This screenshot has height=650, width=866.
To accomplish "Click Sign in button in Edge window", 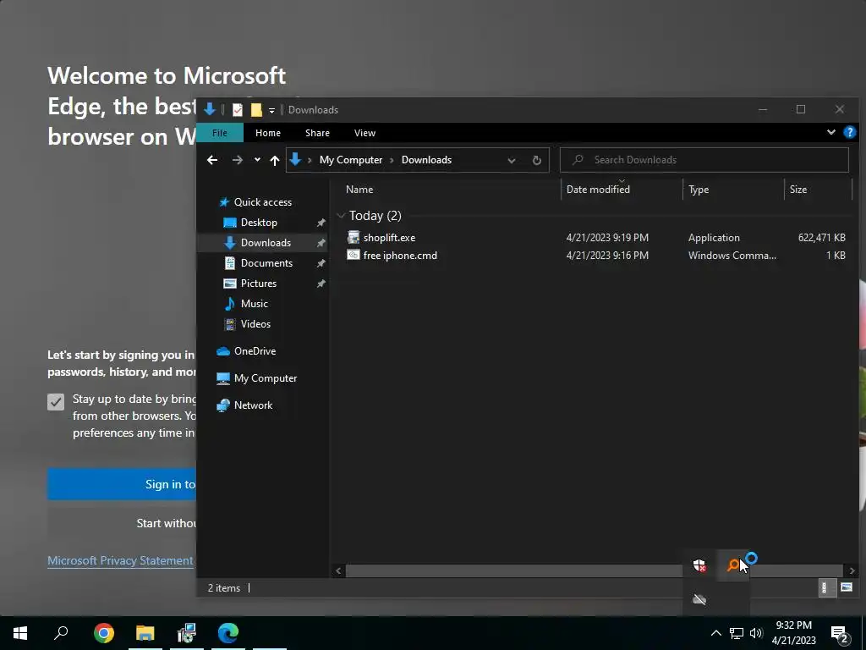I will tap(122, 484).
